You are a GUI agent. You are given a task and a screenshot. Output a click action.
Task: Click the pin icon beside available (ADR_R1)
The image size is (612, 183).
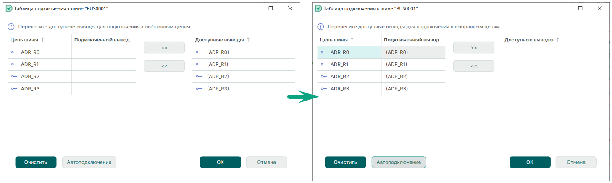[x=199, y=64]
